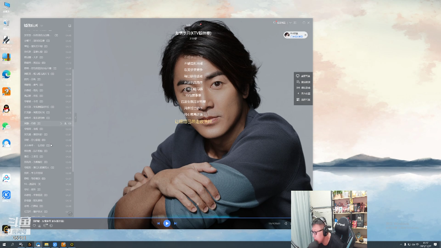Open the WeChat desktop icon

[6, 127]
